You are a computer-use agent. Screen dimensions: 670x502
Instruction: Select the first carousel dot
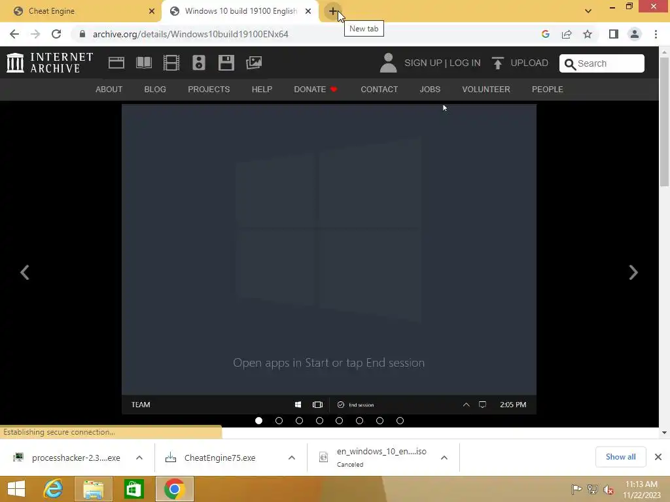[x=258, y=421]
